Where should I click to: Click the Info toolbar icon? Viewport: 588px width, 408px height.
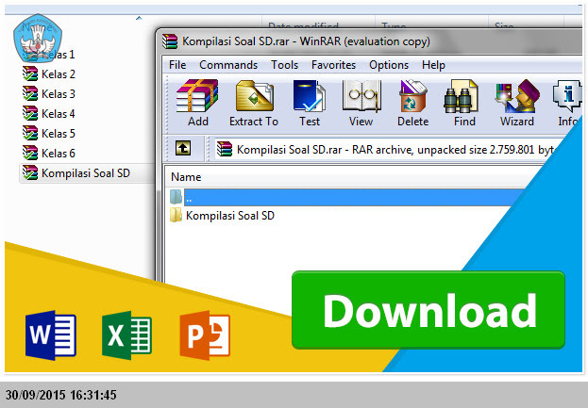567,96
